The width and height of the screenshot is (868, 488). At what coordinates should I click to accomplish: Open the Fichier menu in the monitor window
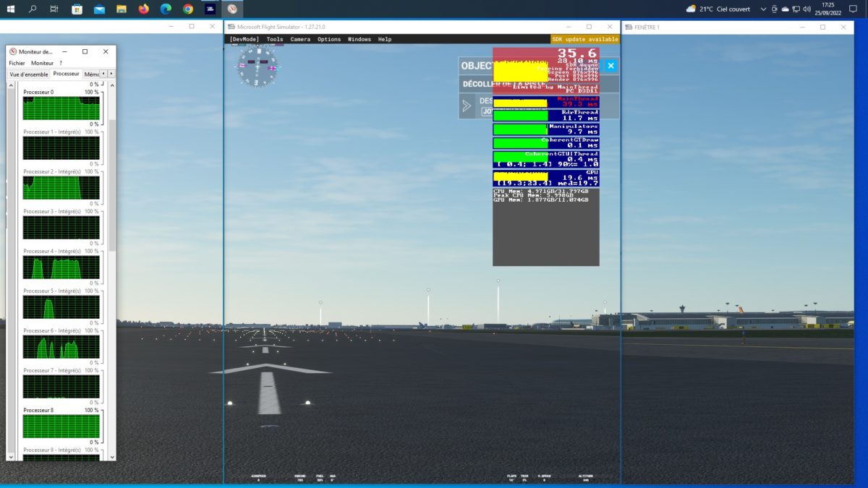tap(19, 62)
